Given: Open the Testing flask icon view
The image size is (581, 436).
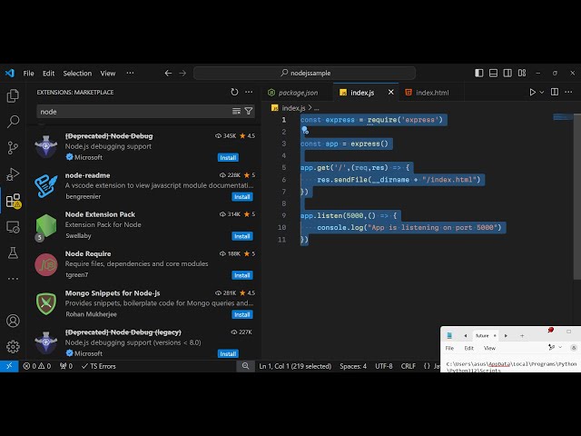Looking at the screenshot, I should [x=13, y=253].
